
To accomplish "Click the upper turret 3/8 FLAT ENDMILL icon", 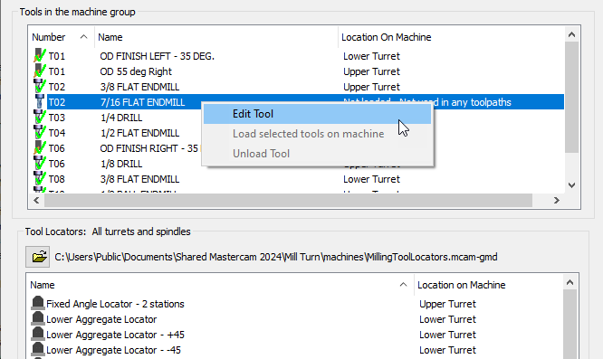I will (39, 87).
